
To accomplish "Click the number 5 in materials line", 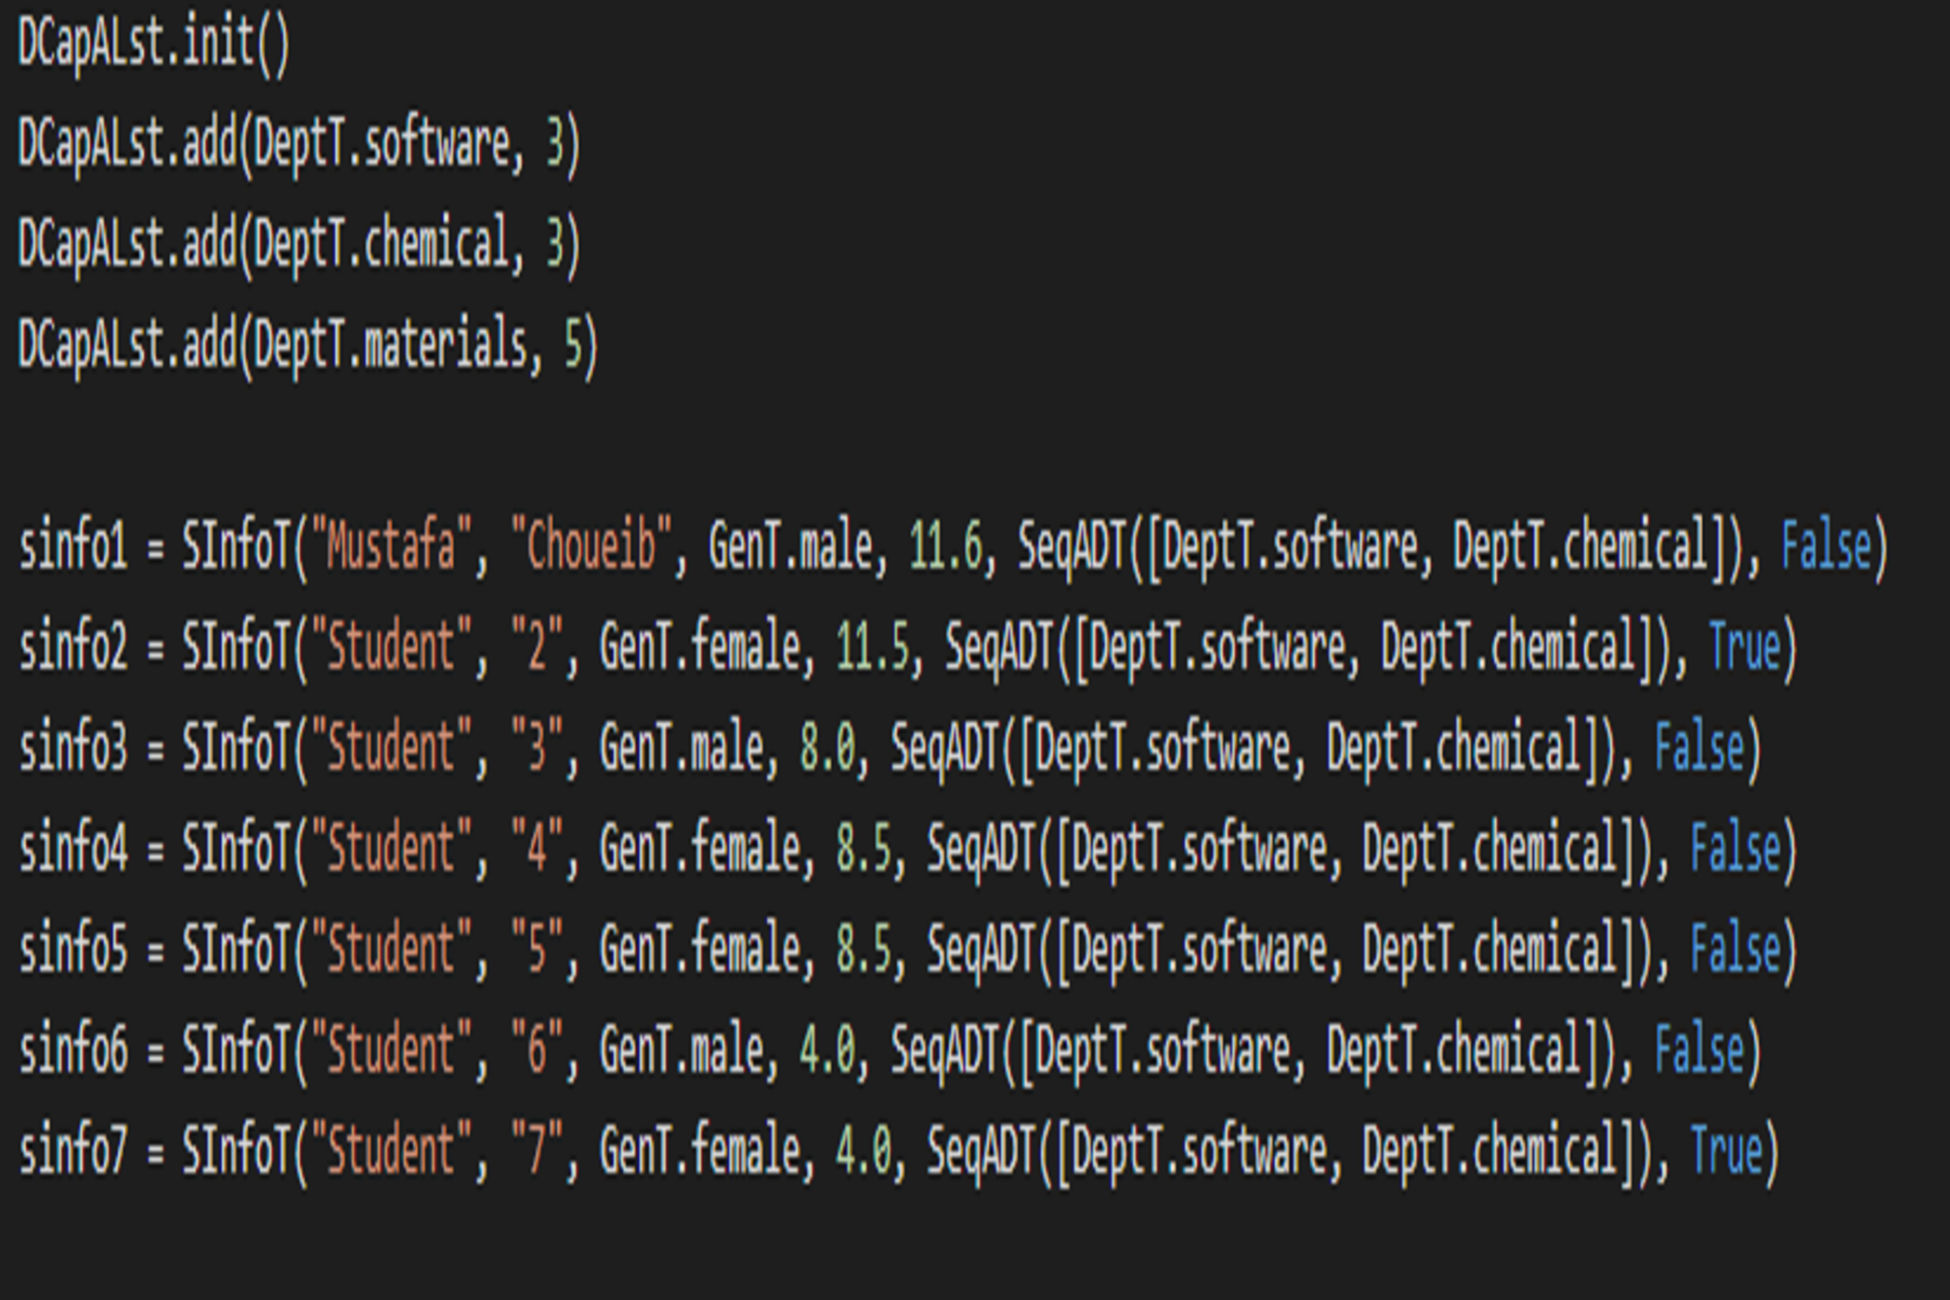I will [574, 345].
